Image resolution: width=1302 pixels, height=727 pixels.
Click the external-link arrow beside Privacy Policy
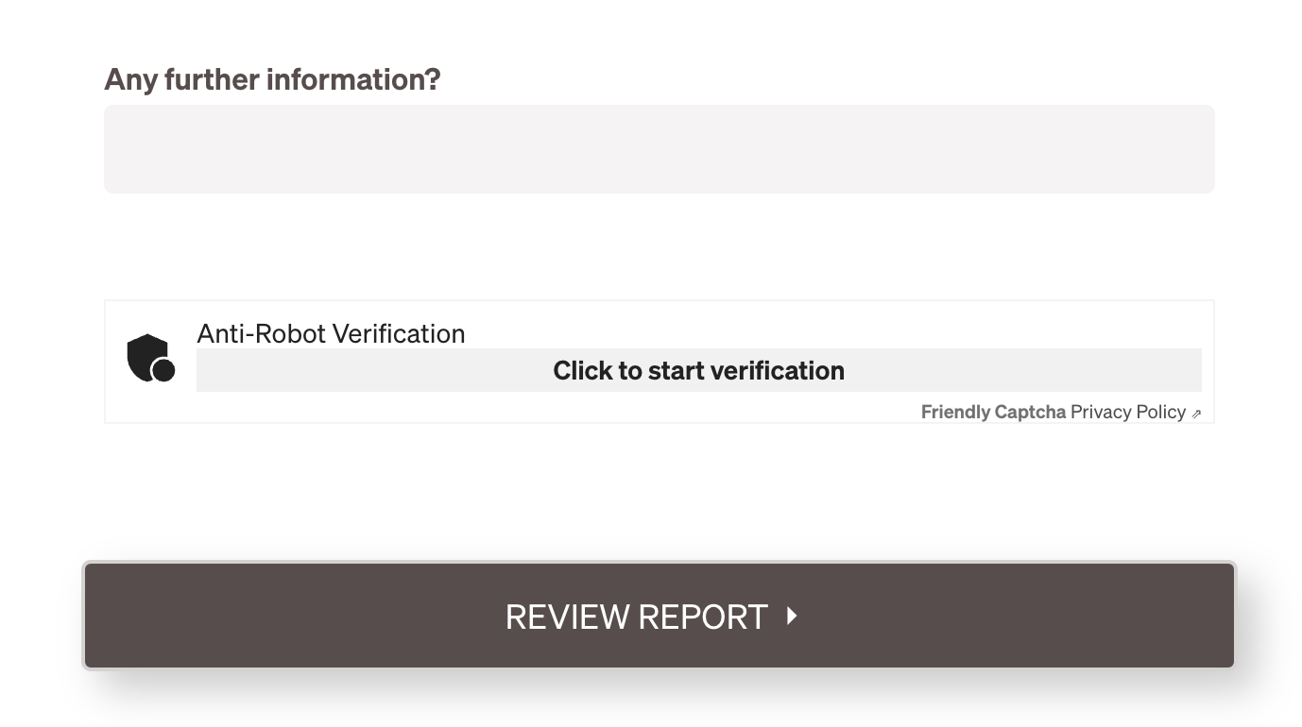pos(1196,414)
